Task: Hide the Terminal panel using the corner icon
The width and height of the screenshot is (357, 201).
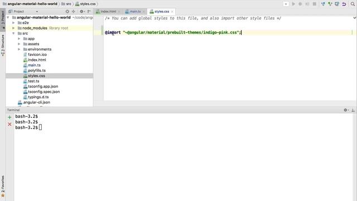Action: tap(353, 110)
